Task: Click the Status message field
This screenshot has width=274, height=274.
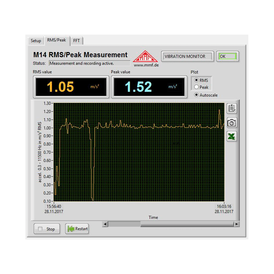Action: (89, 63)
